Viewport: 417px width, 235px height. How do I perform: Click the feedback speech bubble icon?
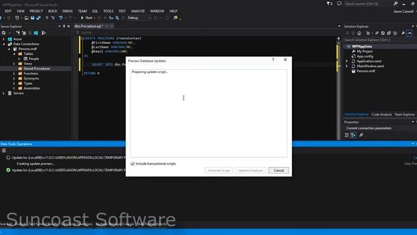339,3
